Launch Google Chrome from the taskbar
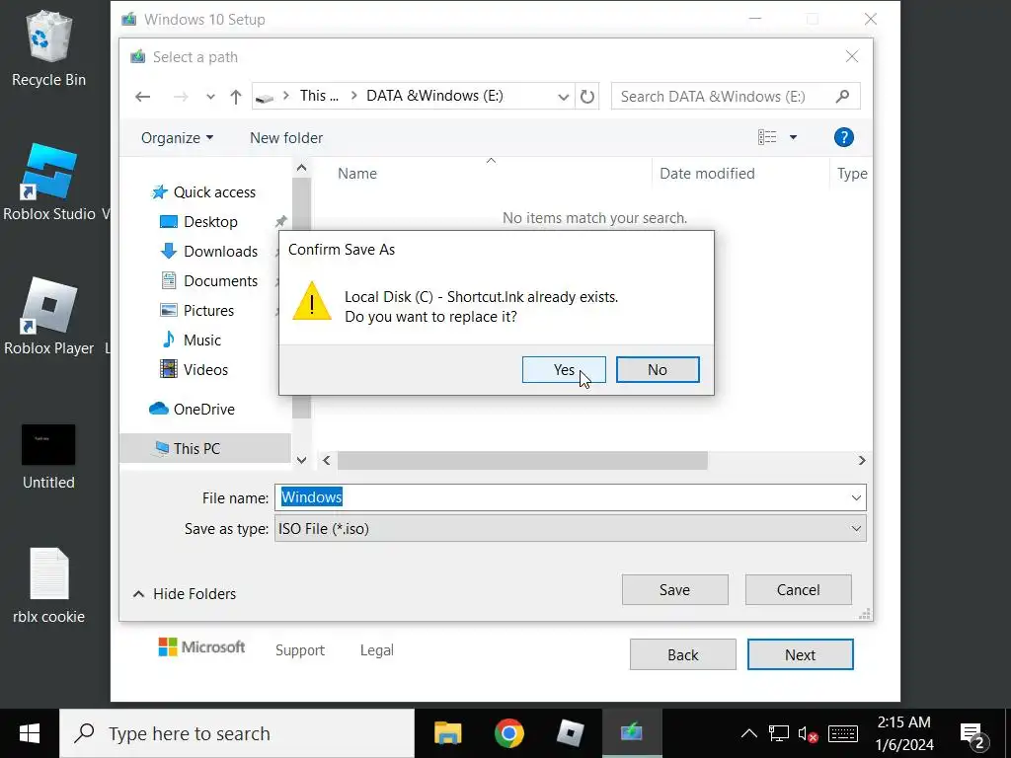The width and height of the screenshot is (1011, 758). pyautogui.click(x=509, y=733)
